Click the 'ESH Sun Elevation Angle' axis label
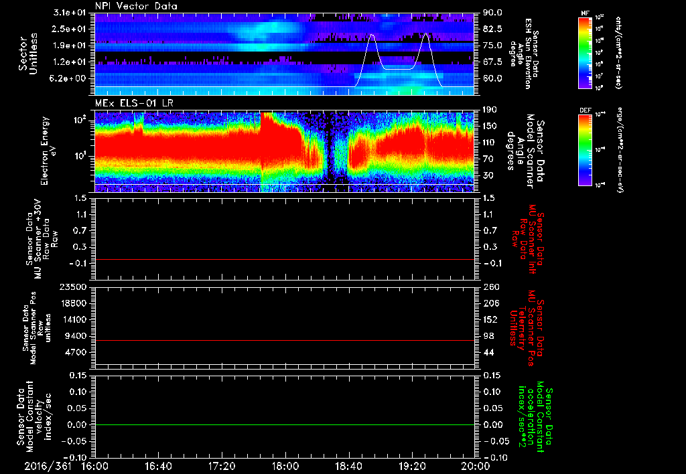Image resolution: width=686 pixels, height=474 pixels. (524, 54)
